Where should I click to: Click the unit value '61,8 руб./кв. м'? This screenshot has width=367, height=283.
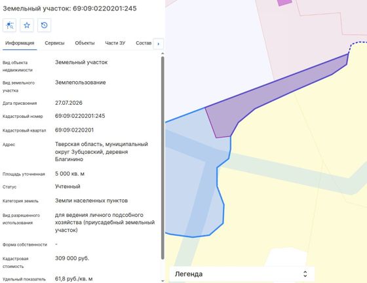click(x=73, y=279)
